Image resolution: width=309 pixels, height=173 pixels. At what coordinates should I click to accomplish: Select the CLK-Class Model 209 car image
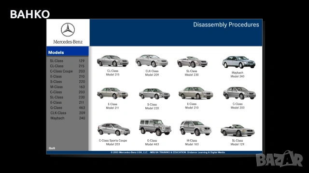click(152, 61)
